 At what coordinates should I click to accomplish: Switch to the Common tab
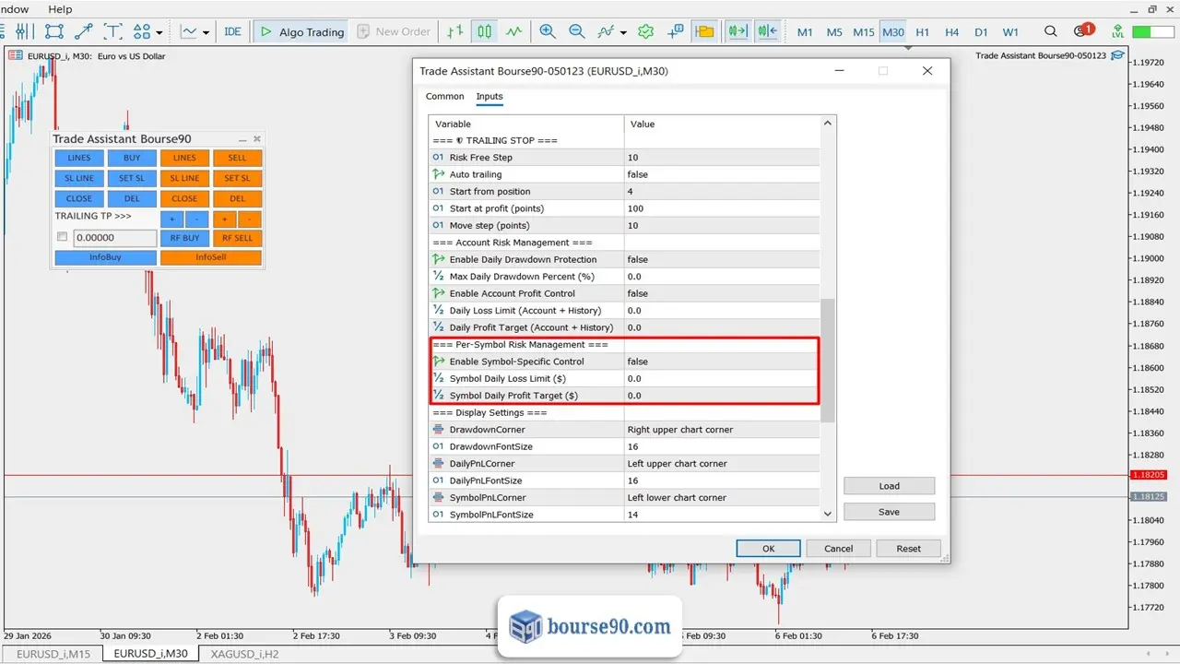point(445,96)
